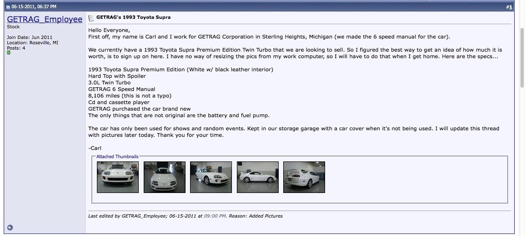
Task: Click the -Carl signature line
Action: pos(95,148)
